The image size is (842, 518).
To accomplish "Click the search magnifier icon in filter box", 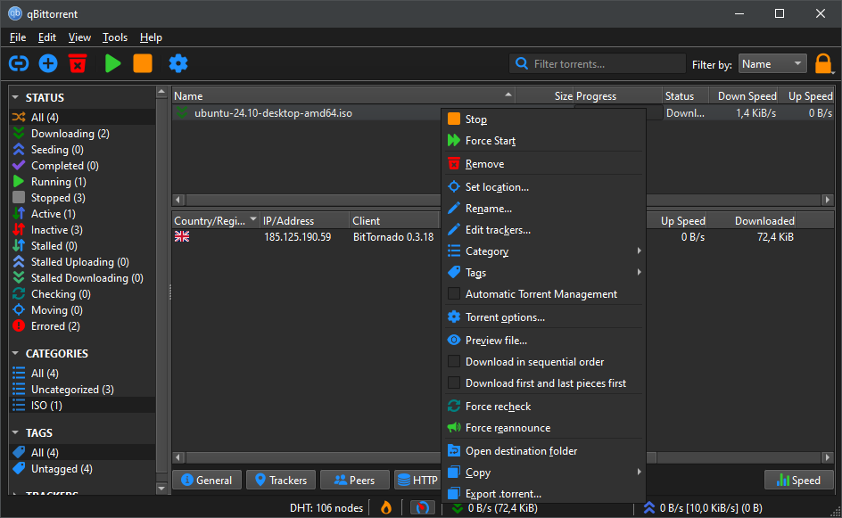I will pyautogui.click(x=522, y=63).
